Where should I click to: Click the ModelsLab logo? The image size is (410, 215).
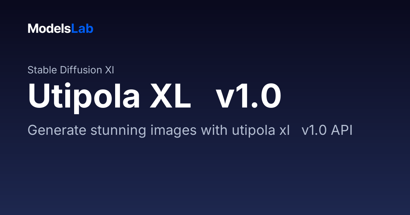(60, 29)
